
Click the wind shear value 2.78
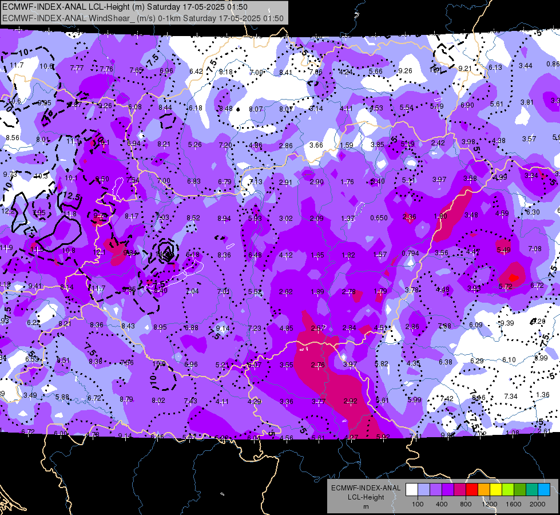point(348,292)
